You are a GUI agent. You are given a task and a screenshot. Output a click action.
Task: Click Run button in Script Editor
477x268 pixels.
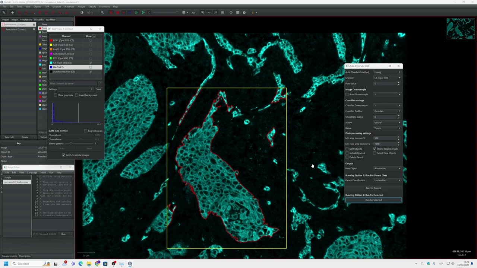tap(63, 234)
